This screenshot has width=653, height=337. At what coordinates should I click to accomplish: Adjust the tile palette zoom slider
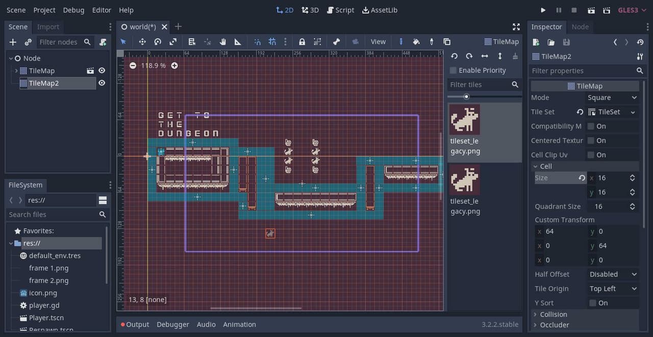(466, 96)
